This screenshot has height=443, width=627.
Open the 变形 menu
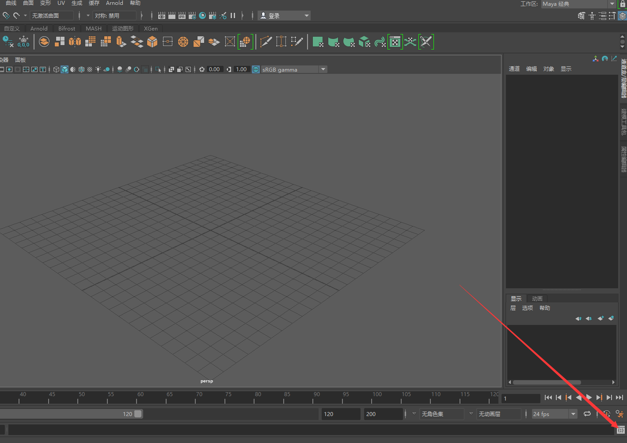click(x=46, y=3)
